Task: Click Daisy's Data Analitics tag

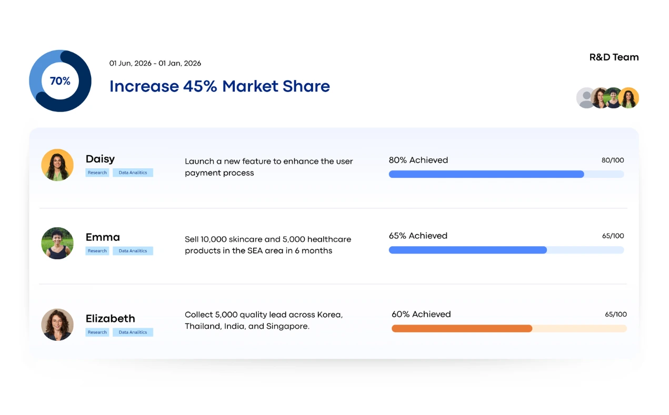Action: coord(133,173)
